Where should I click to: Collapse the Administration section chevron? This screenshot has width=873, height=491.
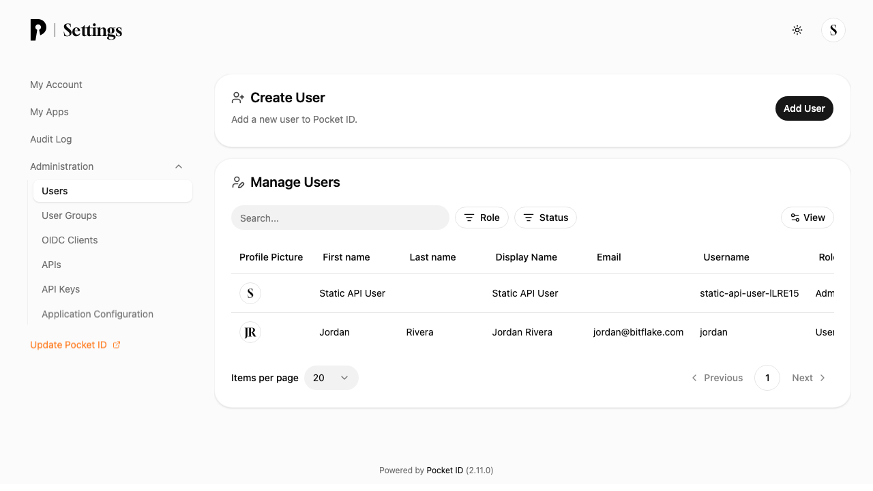[x=179, y=166]
